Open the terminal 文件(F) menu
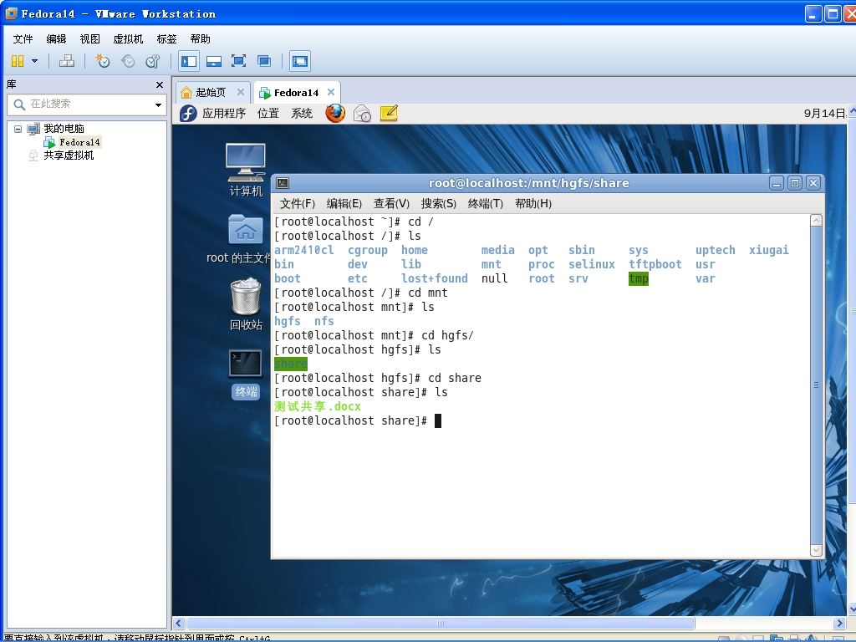Viewport: 856px width, 642px height. [x=297, y=204]
